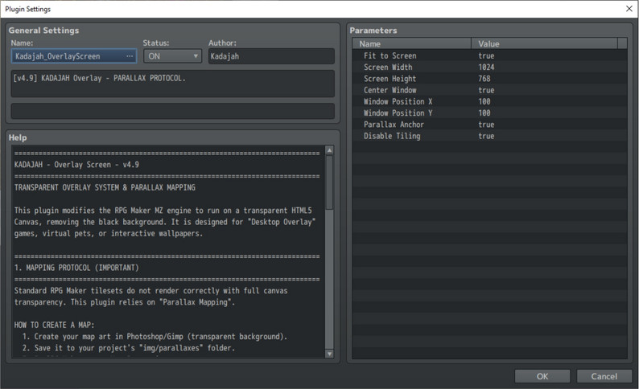Click the Name column header
The height and width of the screenshot is (389, 639).
(411, 43)
